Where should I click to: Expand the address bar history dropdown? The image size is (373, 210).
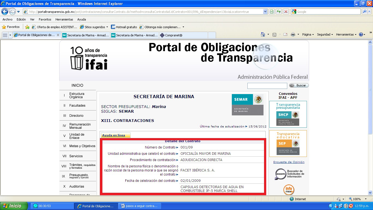(x=265, y=12)
